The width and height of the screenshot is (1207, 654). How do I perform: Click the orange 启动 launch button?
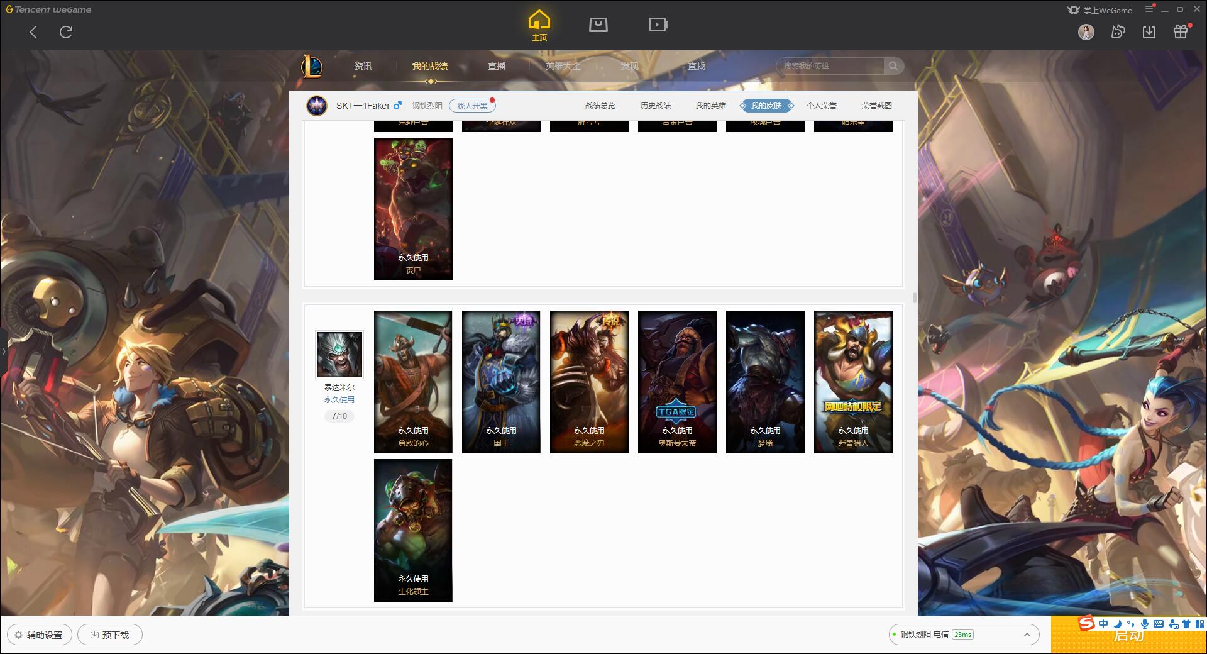coord(1129,635)
